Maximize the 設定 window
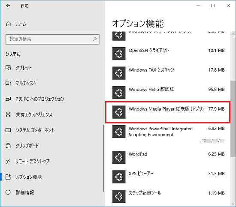 (x=213, y=6)
